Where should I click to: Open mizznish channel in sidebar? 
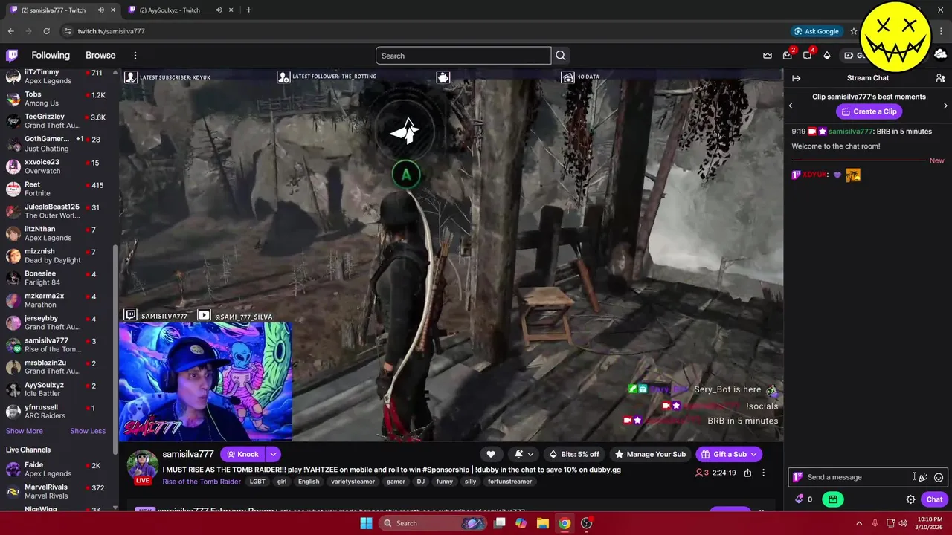click(58, 256)
